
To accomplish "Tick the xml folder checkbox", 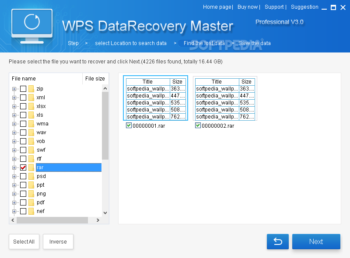I will (23, 98).
